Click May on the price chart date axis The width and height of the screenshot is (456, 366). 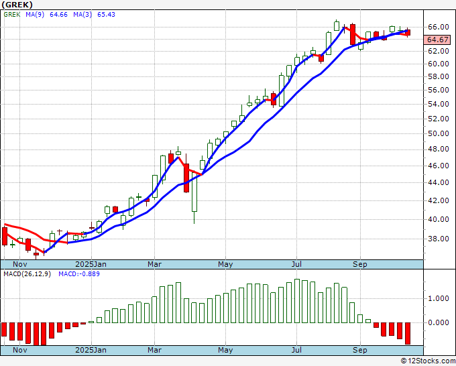[225, 264]
